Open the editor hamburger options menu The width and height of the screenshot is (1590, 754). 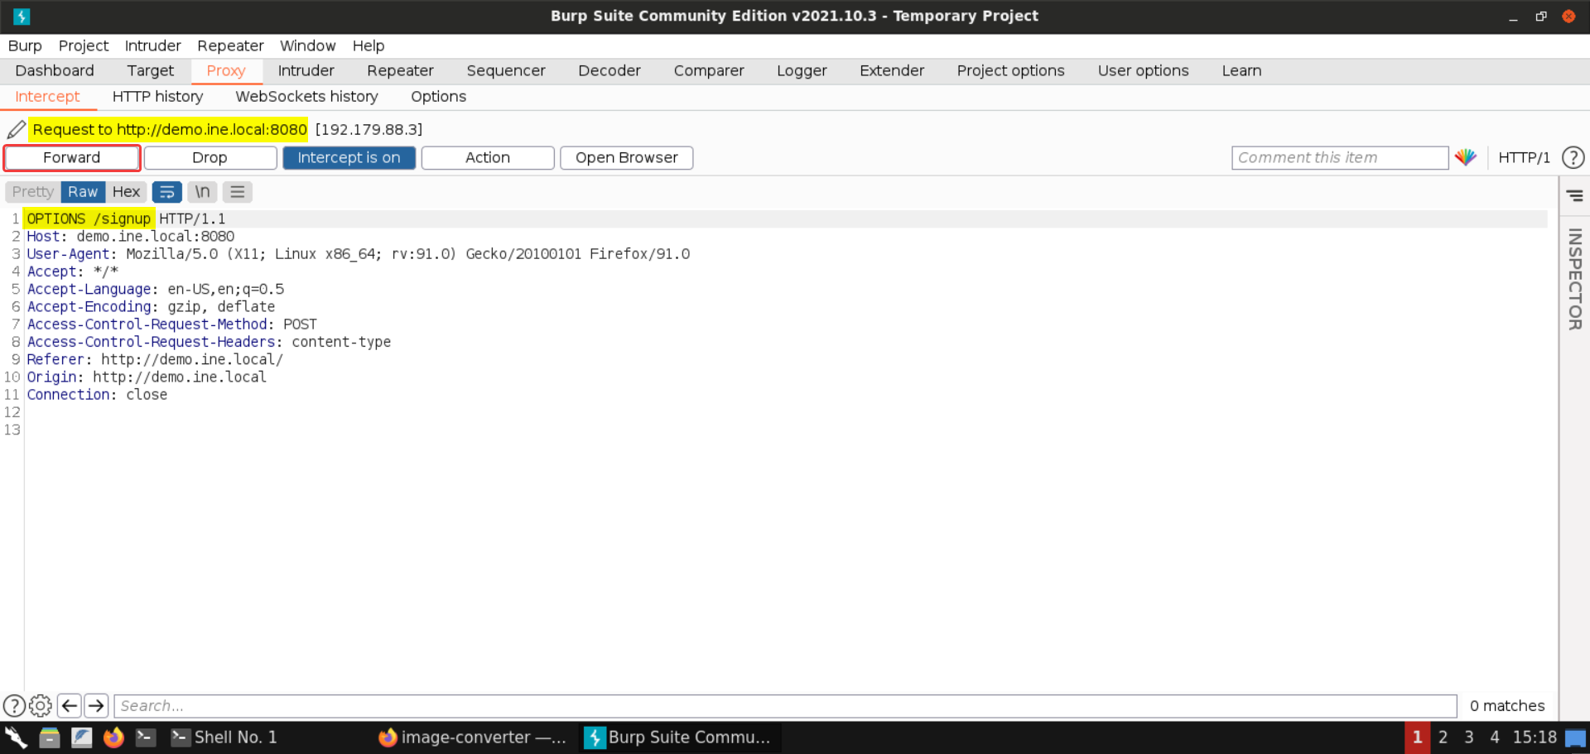pyautogui.click(x=238, y=192)
